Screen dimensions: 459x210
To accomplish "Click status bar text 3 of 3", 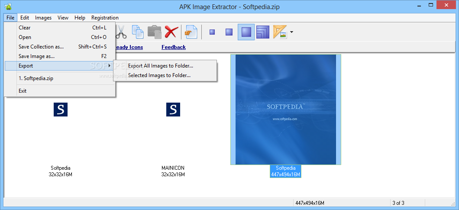I will click(398, 203).
